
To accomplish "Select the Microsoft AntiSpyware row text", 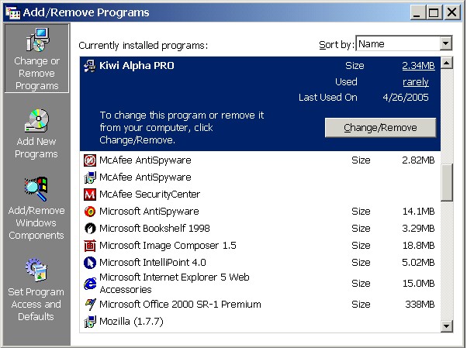I will click(x=149, y=212).
